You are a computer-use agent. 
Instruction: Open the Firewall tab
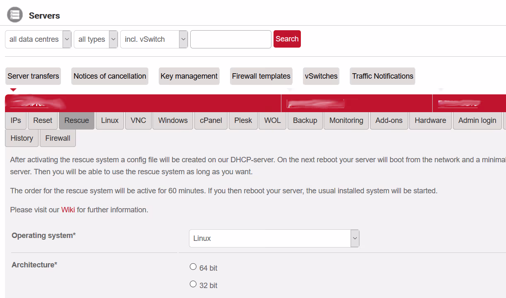point(58,138)
